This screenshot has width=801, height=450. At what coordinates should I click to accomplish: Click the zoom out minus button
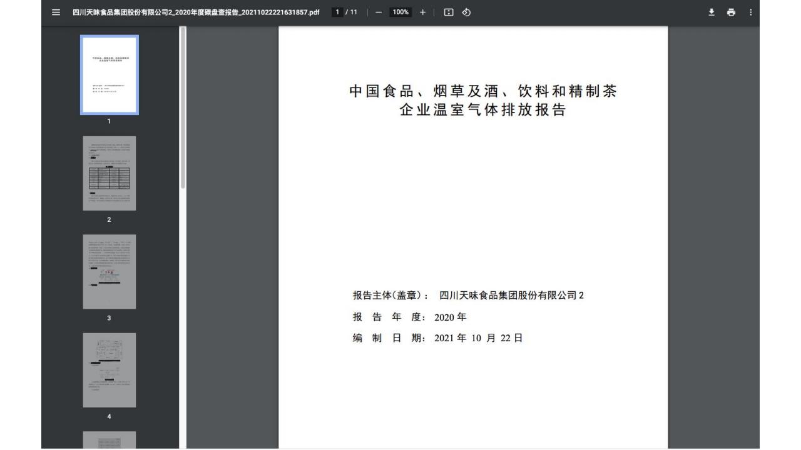coord(379,12)
